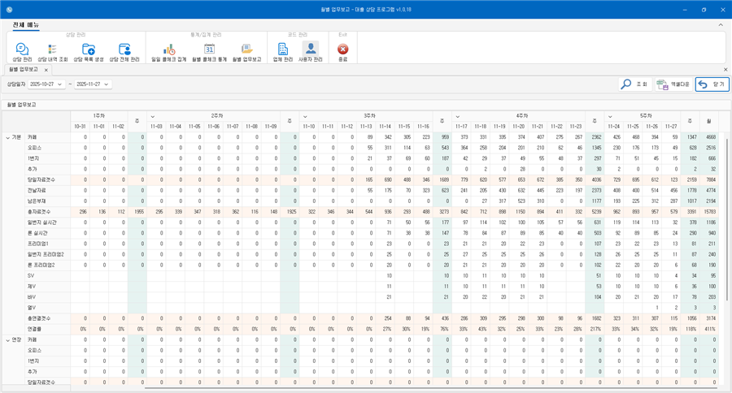This screenshot has height=393, width=732.
Task: Collapse the 연장 row group
Action: 8,340
